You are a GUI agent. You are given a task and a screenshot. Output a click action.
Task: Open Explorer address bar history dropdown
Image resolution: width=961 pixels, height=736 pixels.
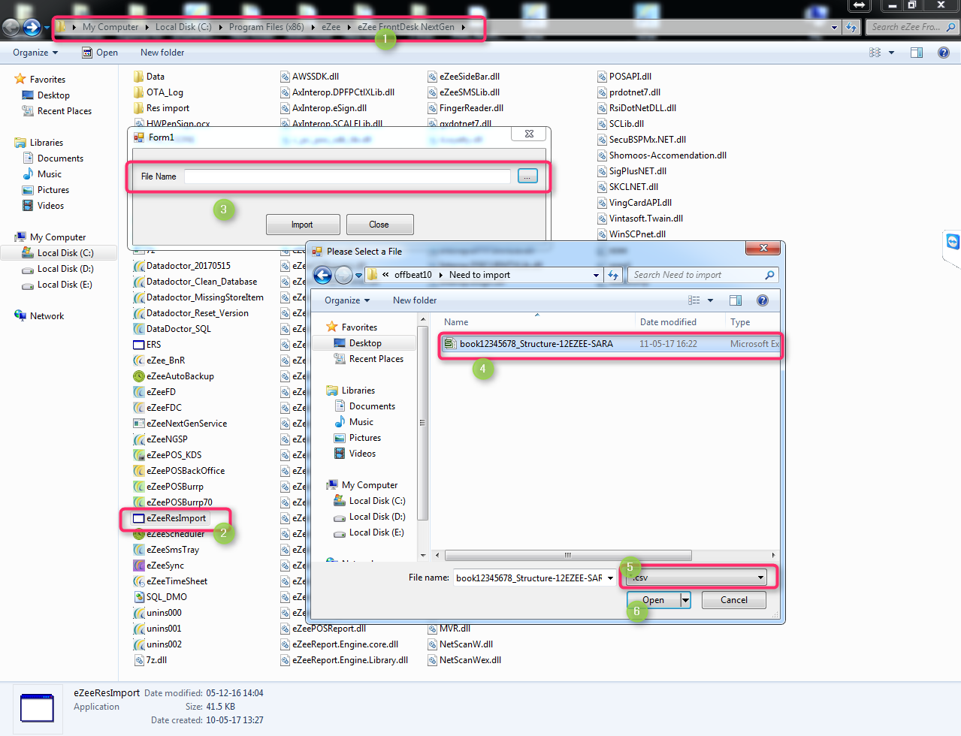click(834, 27)
